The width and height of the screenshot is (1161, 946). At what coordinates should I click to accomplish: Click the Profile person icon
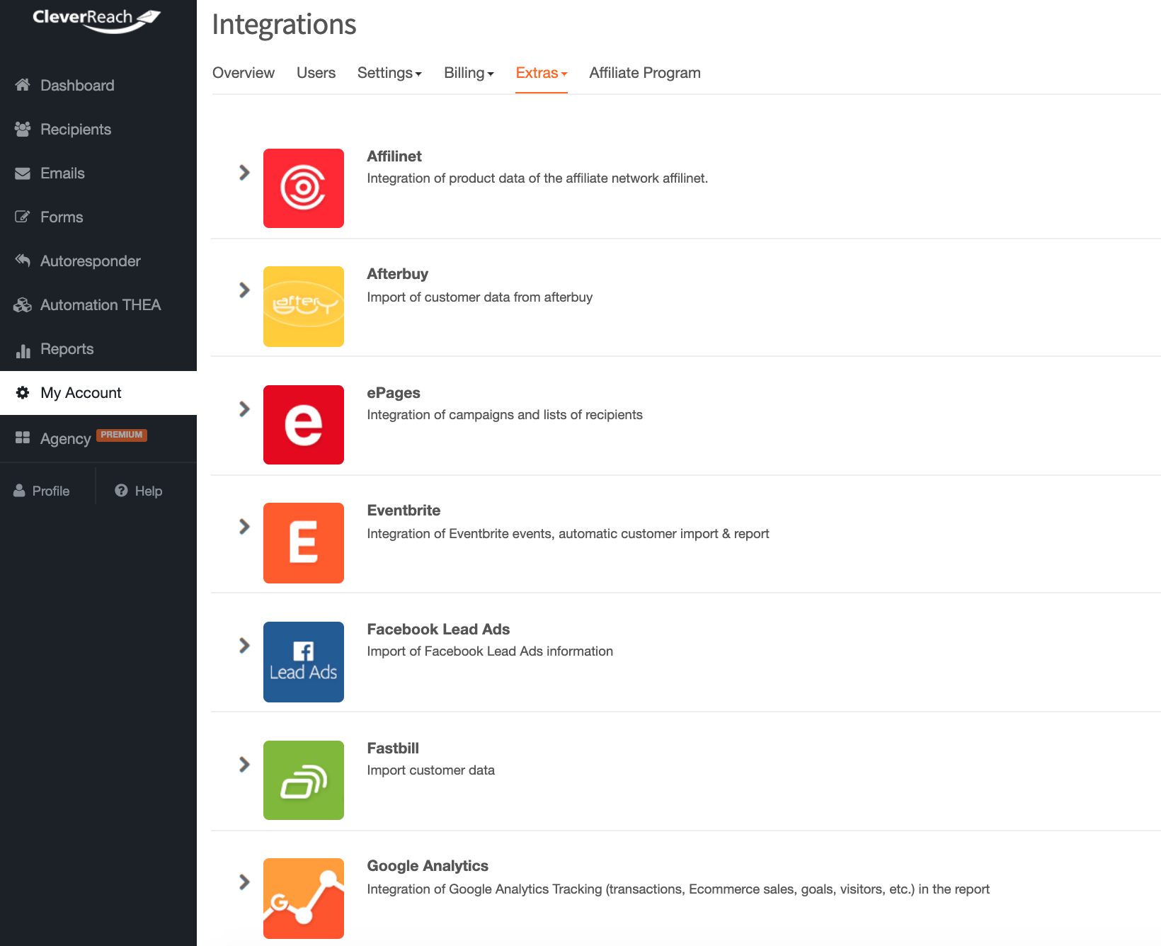[19, 490]
